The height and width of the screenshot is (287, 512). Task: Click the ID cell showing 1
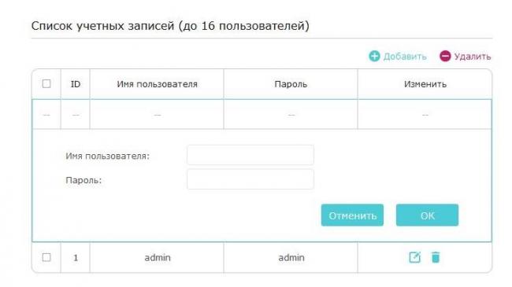76,258
